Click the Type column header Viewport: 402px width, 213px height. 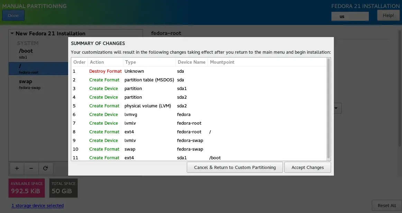[149, 62]
